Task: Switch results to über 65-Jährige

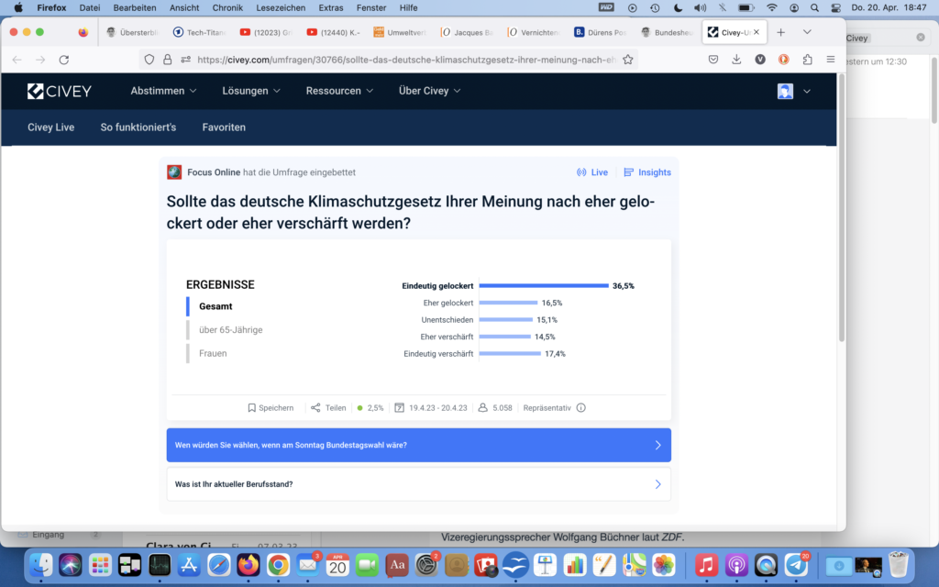Action: pyautogui.click(x=230, y=330)
